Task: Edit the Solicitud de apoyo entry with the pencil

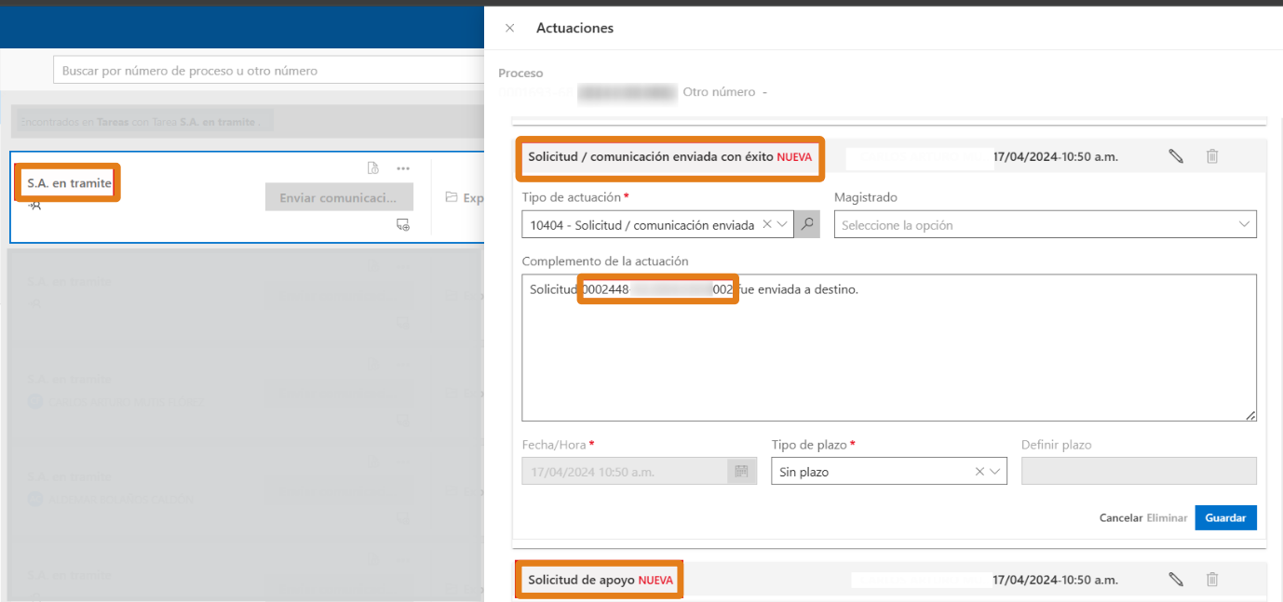Action: (x=1176, y=580)
